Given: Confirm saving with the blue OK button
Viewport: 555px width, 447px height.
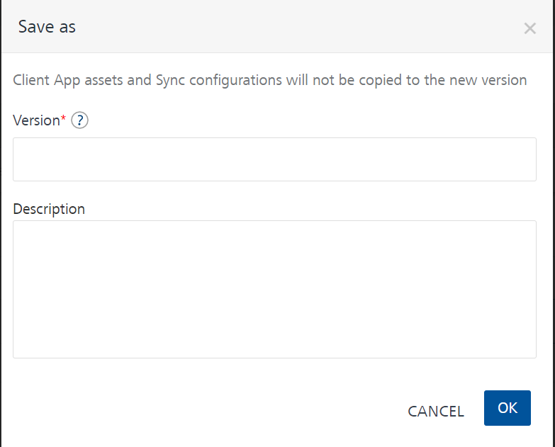Looking at the screenshot, I should [x=508, y=408].
